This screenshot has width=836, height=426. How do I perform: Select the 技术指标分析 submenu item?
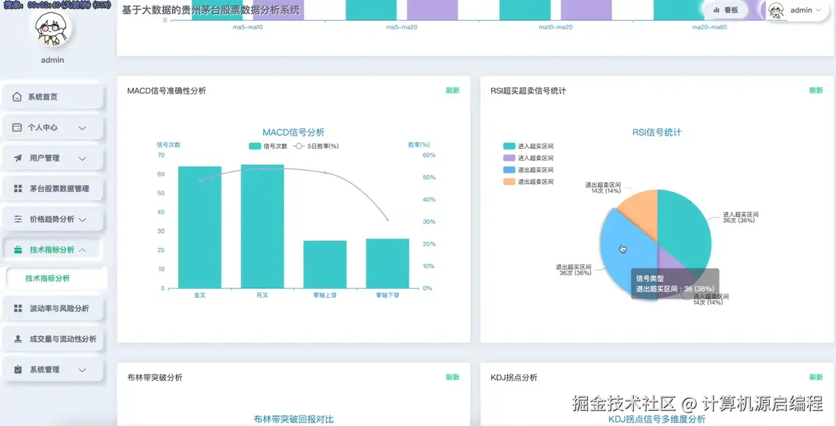tap(56, 278)
